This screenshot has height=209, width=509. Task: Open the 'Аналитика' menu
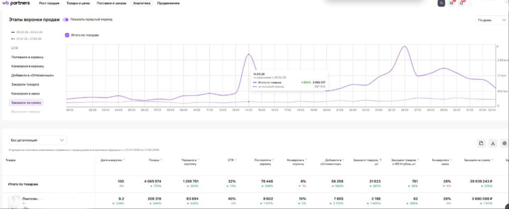coord(142,3)
